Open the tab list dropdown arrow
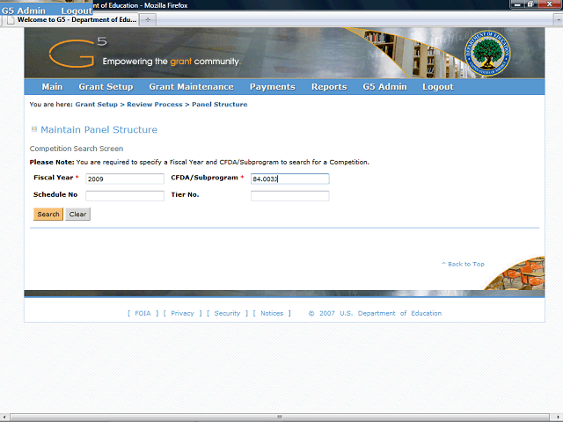This screenshot has height=422, width=563. [559, 20]
